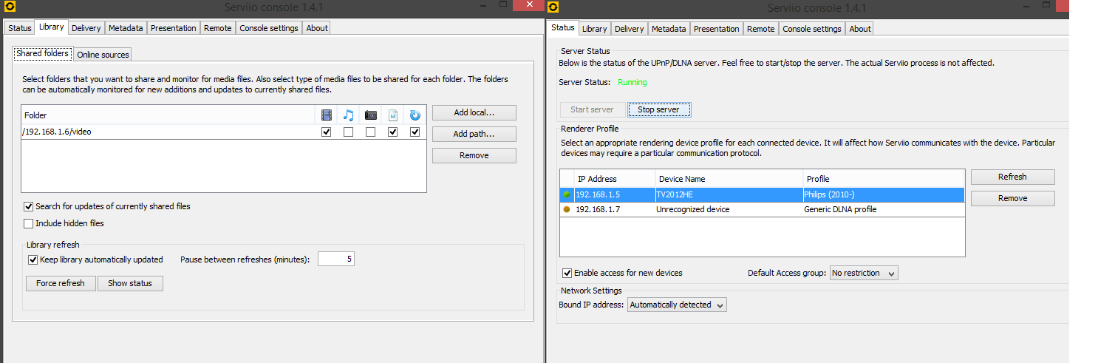Switch to the Online sources tab
This screenshot has height=363, width=1098.
click(103, 55)
